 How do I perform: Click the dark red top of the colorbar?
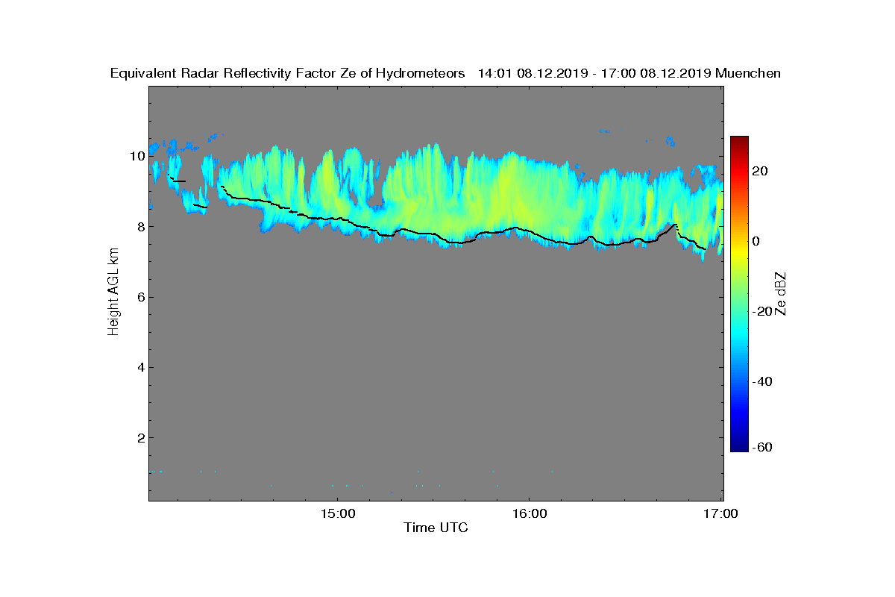point(739,142)
